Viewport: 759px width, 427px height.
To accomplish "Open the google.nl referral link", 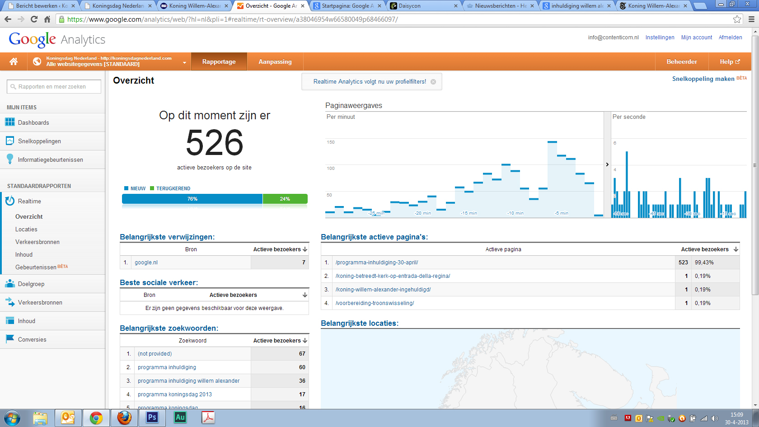I will (146, 263).
